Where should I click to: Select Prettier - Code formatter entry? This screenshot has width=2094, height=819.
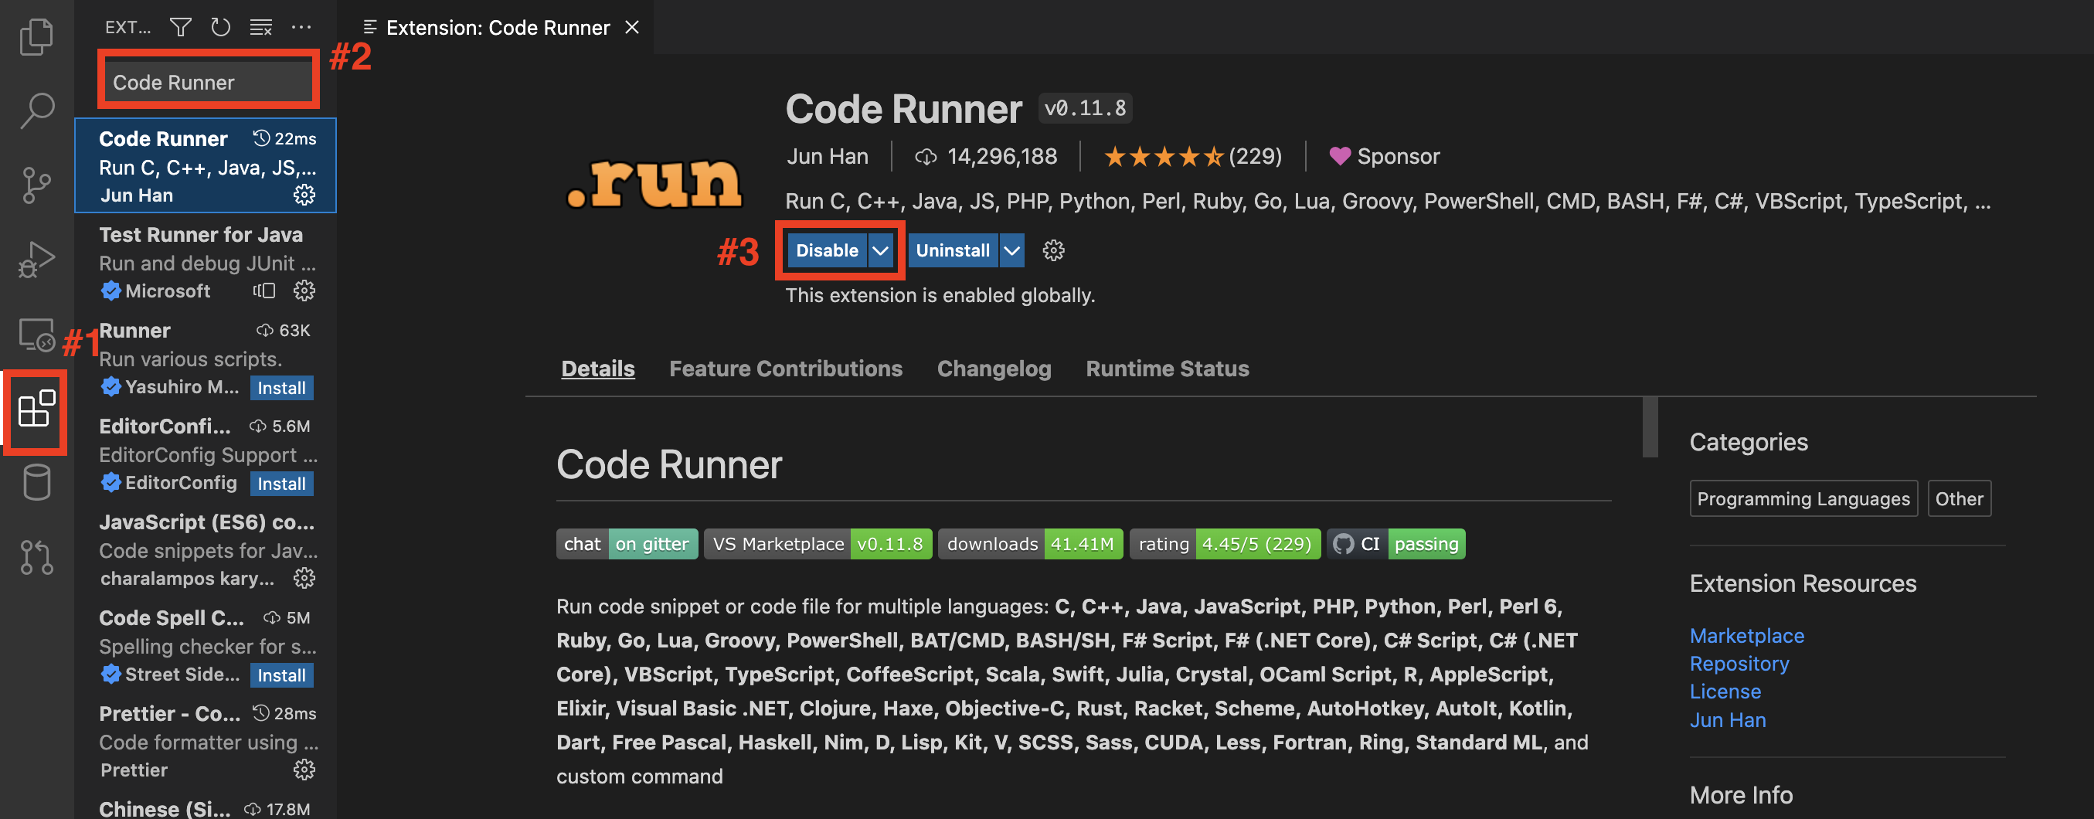coord(205,741)
